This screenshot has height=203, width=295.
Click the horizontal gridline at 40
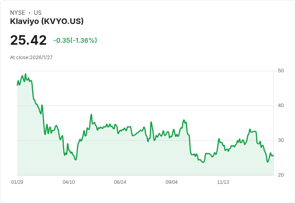pos(160,105)
